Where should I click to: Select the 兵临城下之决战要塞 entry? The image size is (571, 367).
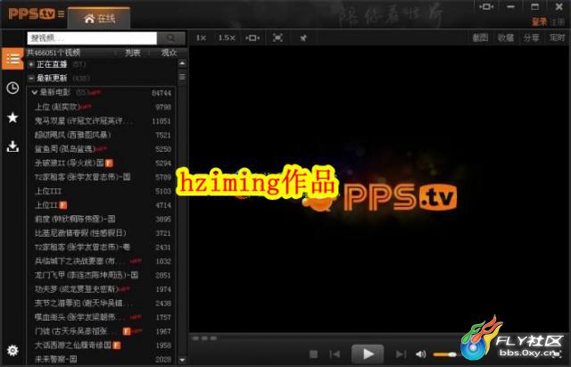click(x=103, y=261)
